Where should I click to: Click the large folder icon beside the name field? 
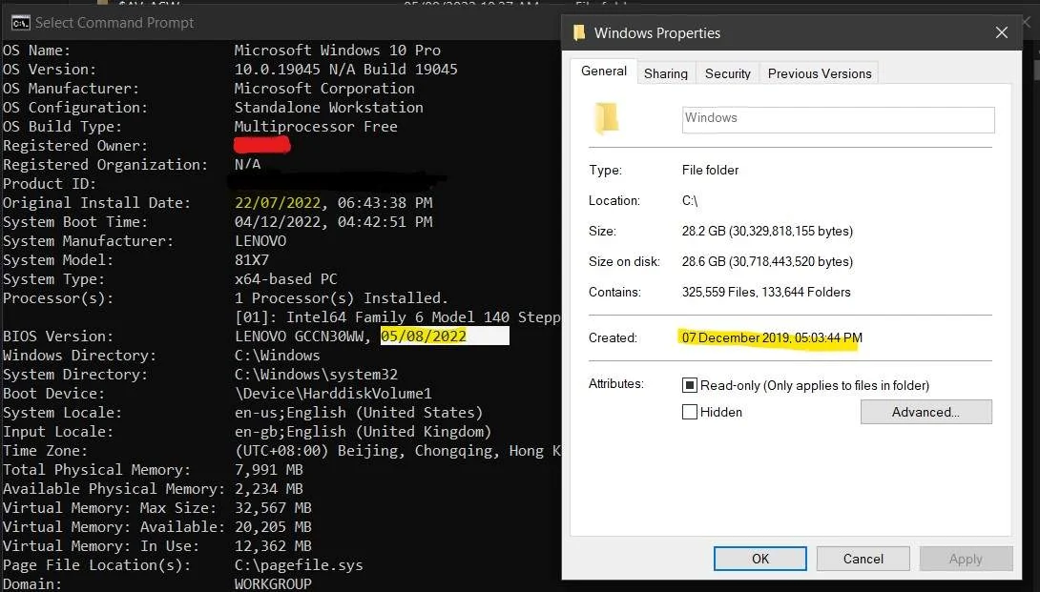606,118
